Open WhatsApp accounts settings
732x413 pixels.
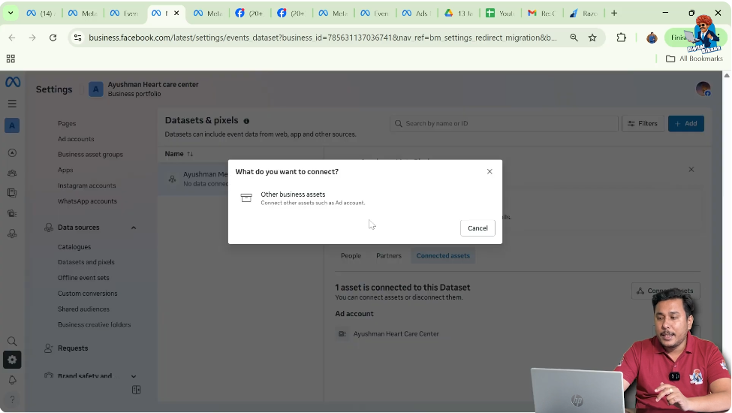[87, 201]
